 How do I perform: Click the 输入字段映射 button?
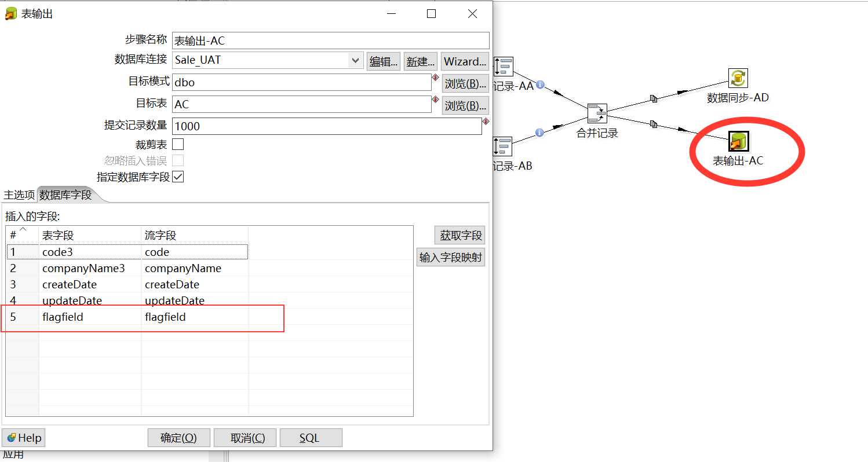click(451, 257)
